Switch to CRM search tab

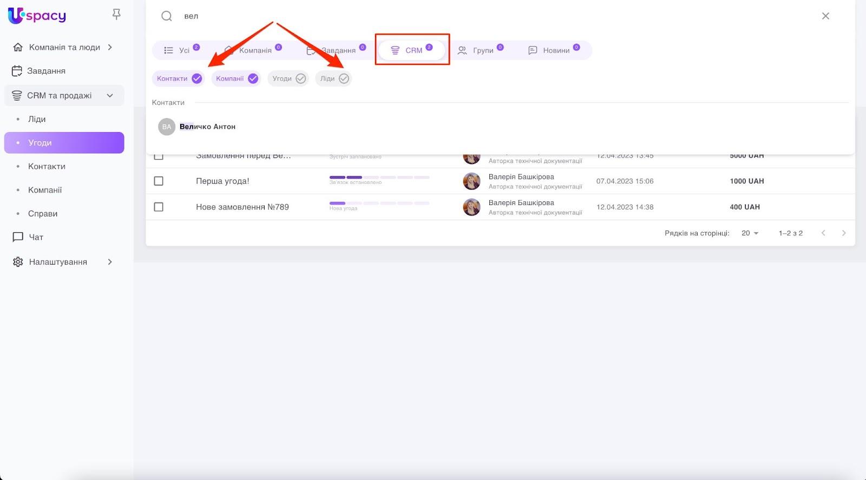point(412,50)
